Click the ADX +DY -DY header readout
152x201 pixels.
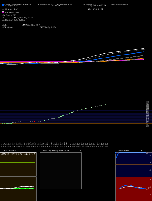(x=18, y=154)
